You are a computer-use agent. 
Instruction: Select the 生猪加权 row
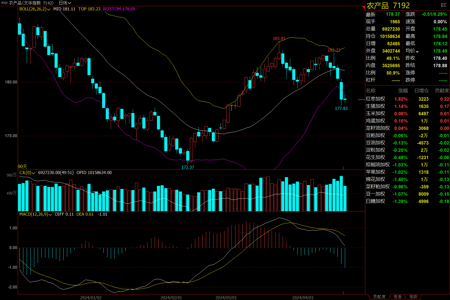pyautogui.click(x=408, y=106)
